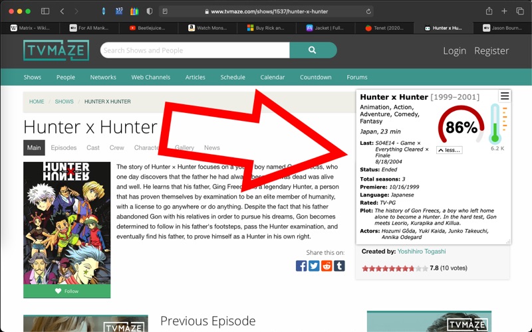Share this show on Facebook
The width and height of the screenshot is (532, 332).
click(301, 266)
